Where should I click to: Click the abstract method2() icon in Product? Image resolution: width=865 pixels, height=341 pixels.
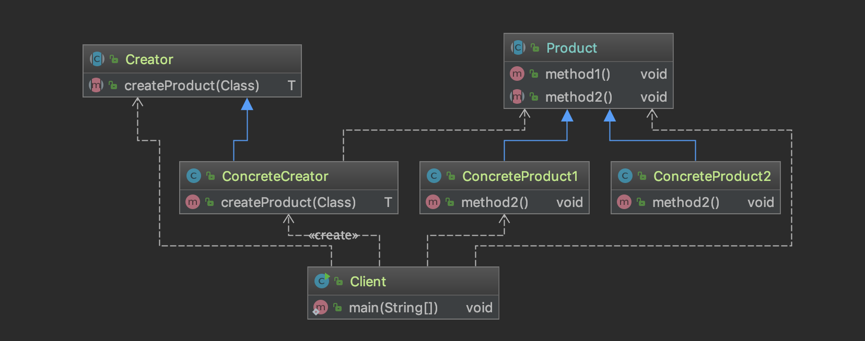(x=517, y=97)
